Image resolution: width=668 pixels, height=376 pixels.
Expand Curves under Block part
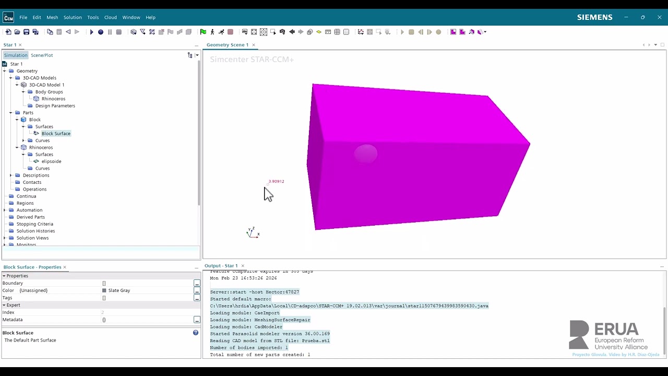23,140
